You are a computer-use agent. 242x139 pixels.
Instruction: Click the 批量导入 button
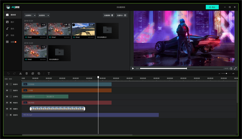click(122, 15)
